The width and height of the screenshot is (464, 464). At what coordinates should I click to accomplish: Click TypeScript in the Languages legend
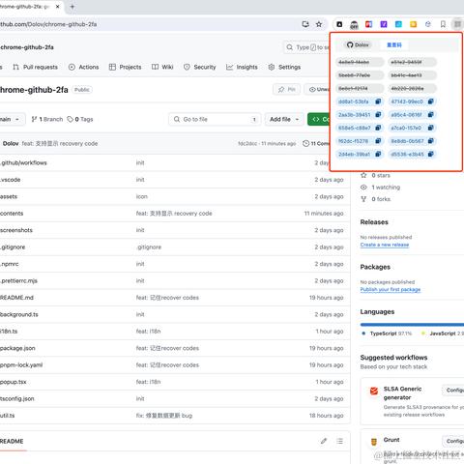(387, 333)
